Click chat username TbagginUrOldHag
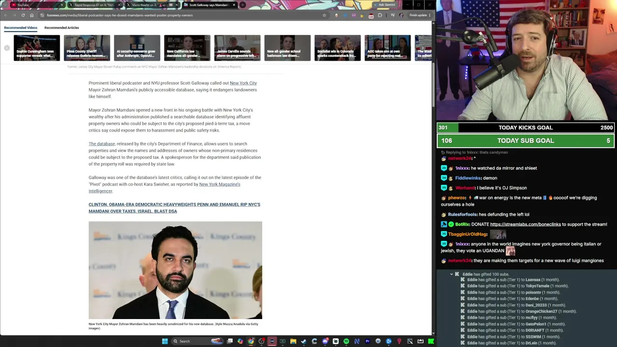 (x=468, y=234)
